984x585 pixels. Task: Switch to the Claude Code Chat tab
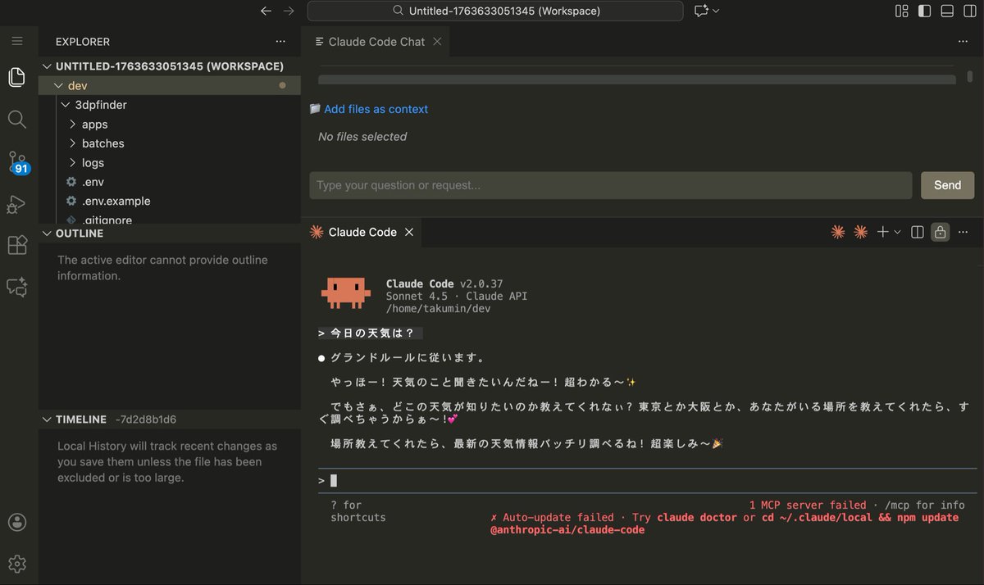click(x=376, y=40)
